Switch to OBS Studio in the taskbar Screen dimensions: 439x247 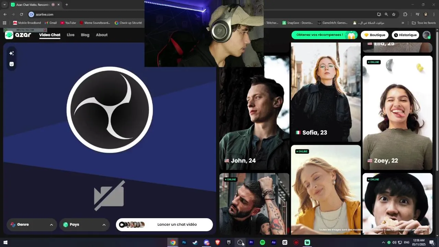coord(240,243)
